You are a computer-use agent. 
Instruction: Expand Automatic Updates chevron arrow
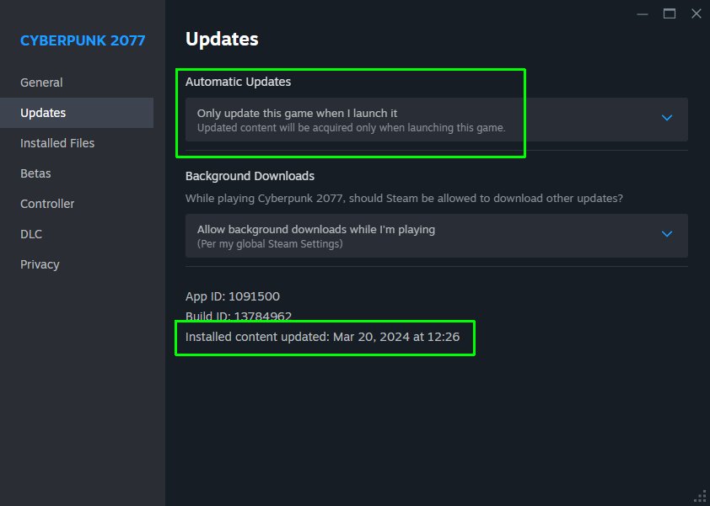coord(666,118)
